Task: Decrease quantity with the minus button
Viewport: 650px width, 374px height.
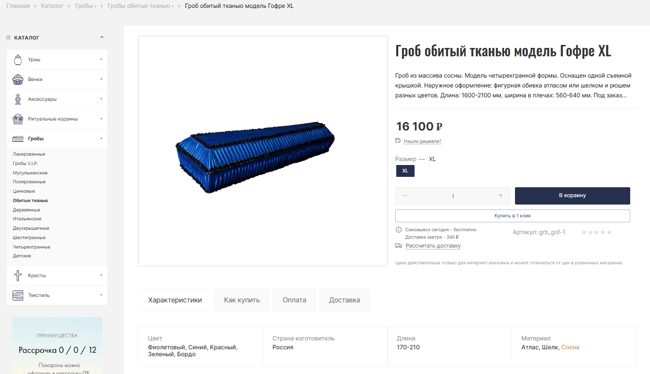Action: point(405,196)
